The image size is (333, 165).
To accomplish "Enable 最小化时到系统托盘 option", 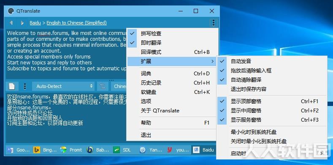I will tap(272, 132).
